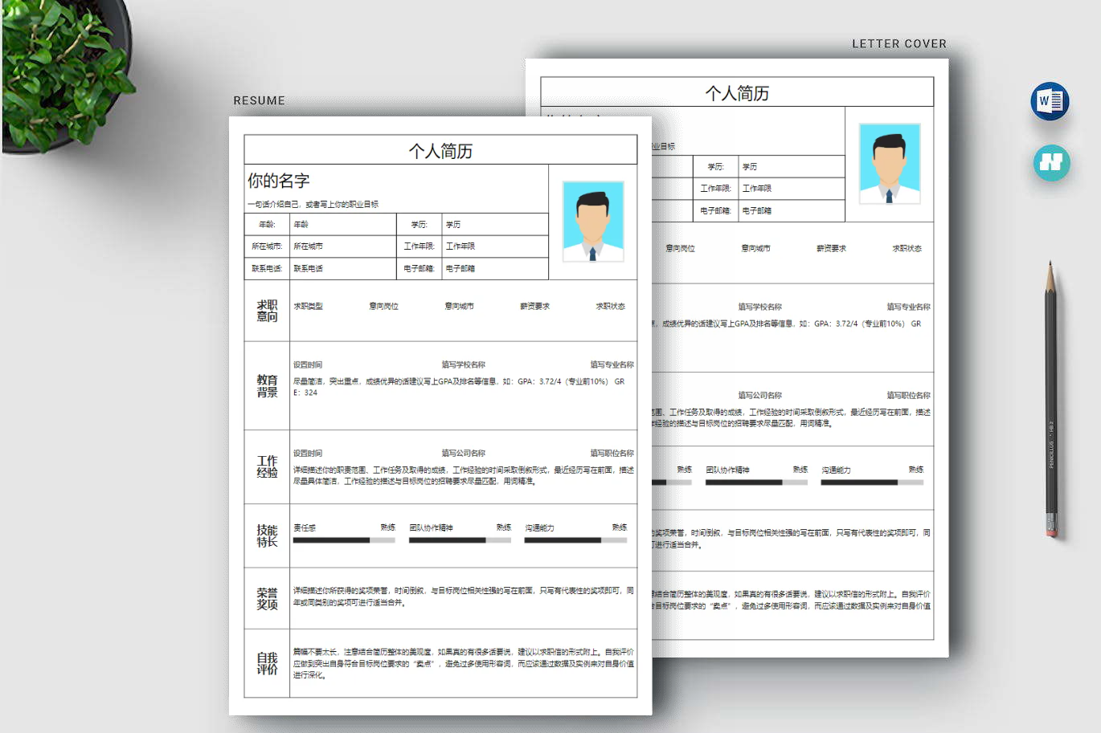Select 填写职位名称 on the front resume
Viewport: 1101px width, 733px height.
612,453
